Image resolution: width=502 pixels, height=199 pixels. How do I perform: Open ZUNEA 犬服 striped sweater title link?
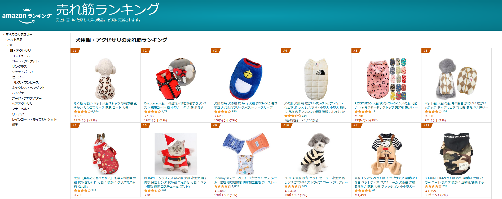316,180
